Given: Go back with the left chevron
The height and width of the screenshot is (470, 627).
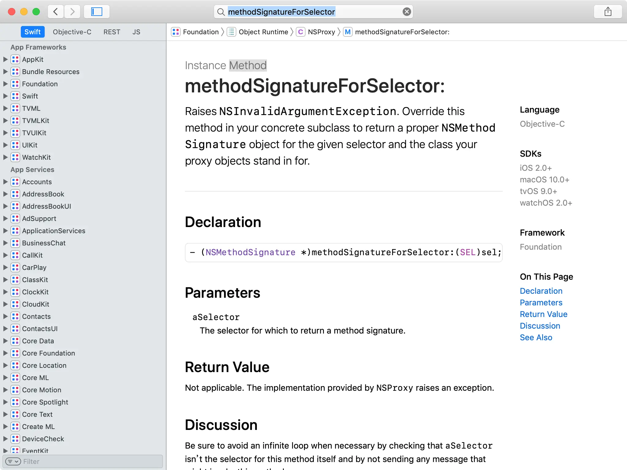Looking at the screenshot, I should click(56, 12).
